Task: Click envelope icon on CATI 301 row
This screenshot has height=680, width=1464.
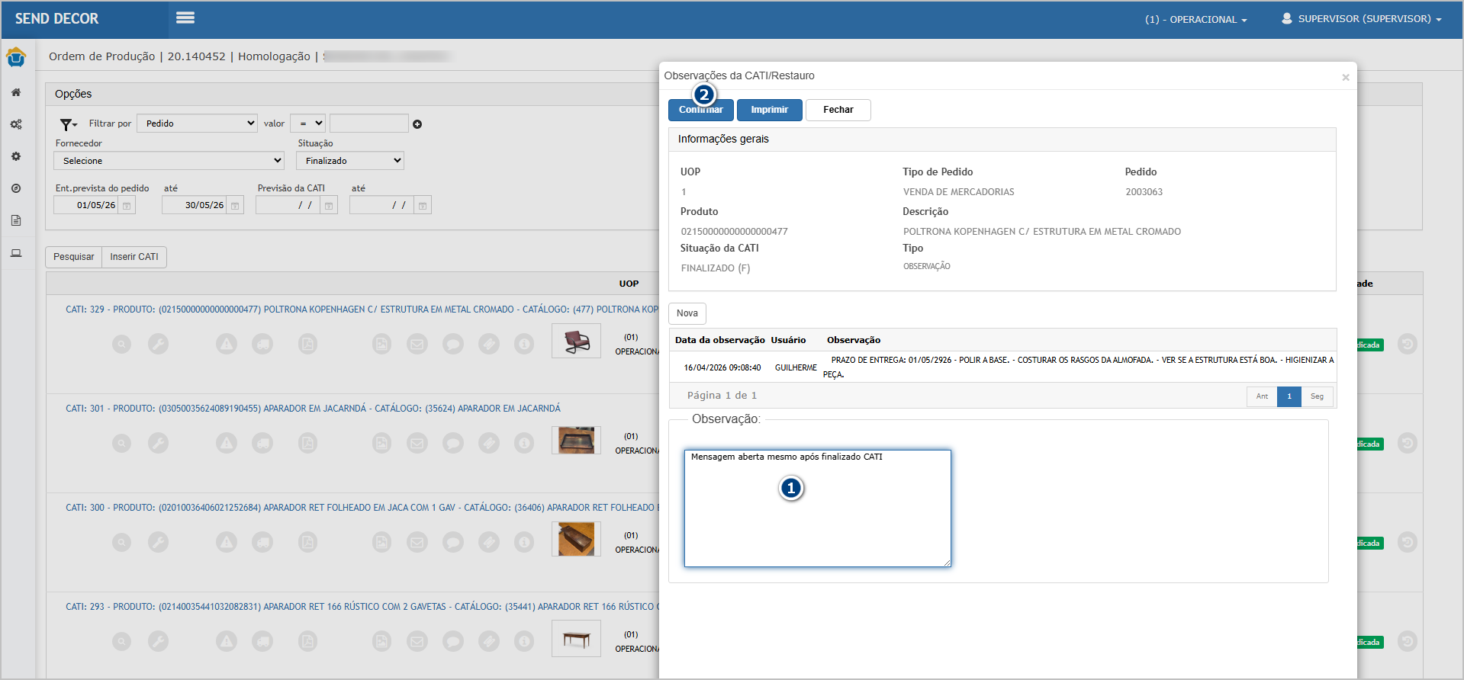Action: point(417,444)
